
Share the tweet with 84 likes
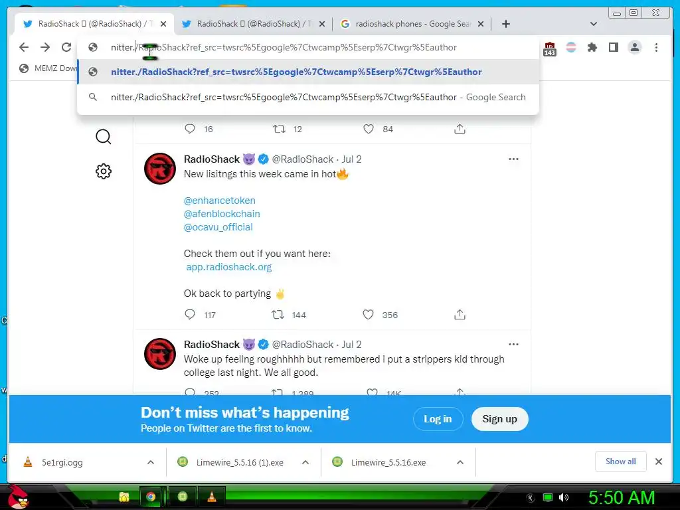click(460, 129)
